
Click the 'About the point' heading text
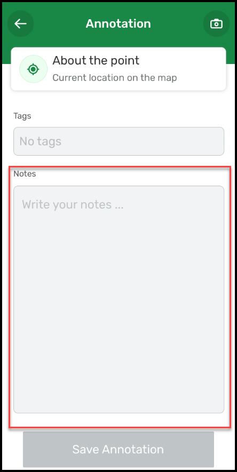click(x=96, y=60)
